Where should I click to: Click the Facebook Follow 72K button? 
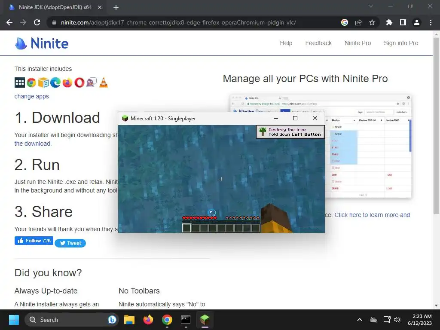pos(34,241)
